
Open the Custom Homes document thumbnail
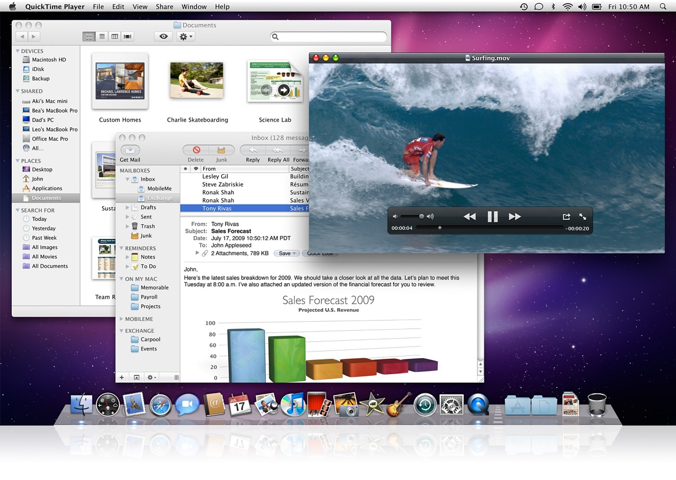(120, 81)
